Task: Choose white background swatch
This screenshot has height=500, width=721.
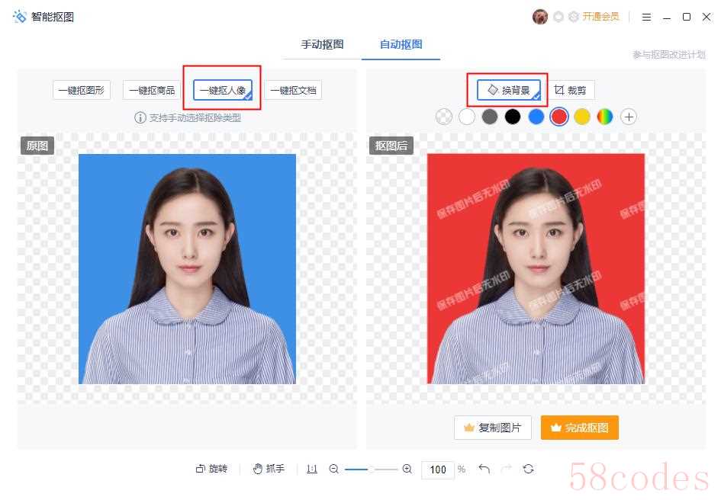Action: click(x=467, y=117)
